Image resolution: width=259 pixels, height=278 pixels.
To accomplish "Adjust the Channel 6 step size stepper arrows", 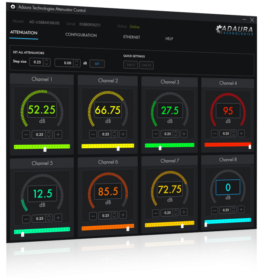I will point(114,215).
